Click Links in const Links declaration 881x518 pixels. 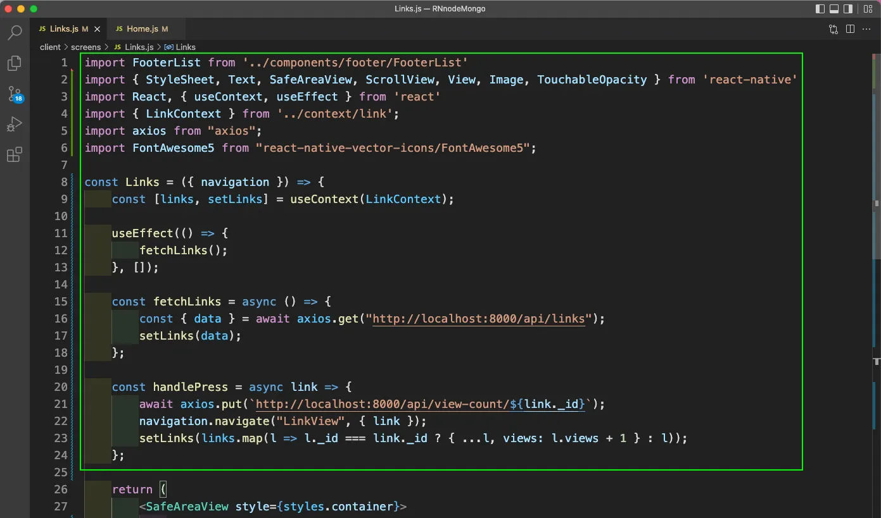(143, 182)
